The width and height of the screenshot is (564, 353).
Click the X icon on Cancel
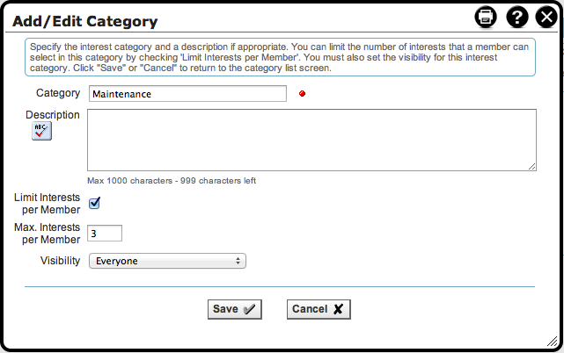338,309
